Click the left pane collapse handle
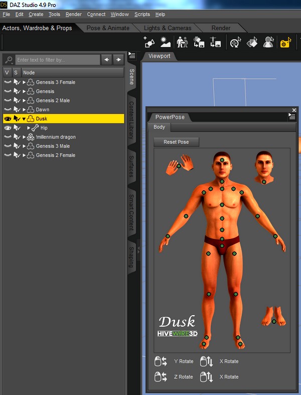Image resolution: width=301 pixels, height=395 pixels. tap(138, 250)
